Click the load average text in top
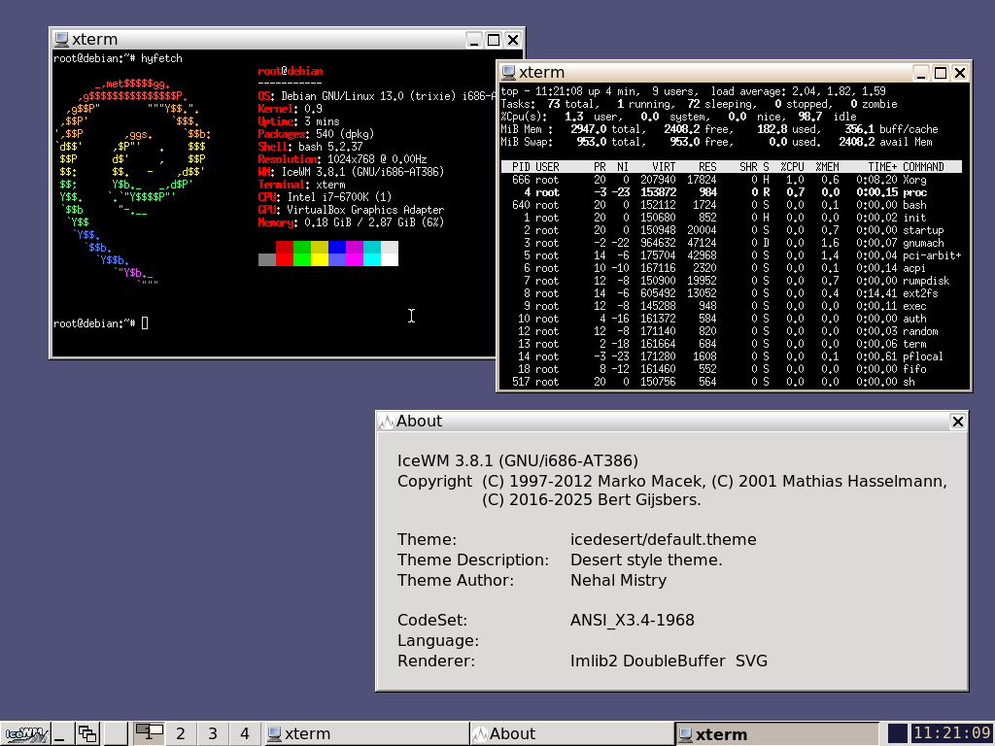The height and width of the screenshot is (746, 995). click(x=799, y=91)
